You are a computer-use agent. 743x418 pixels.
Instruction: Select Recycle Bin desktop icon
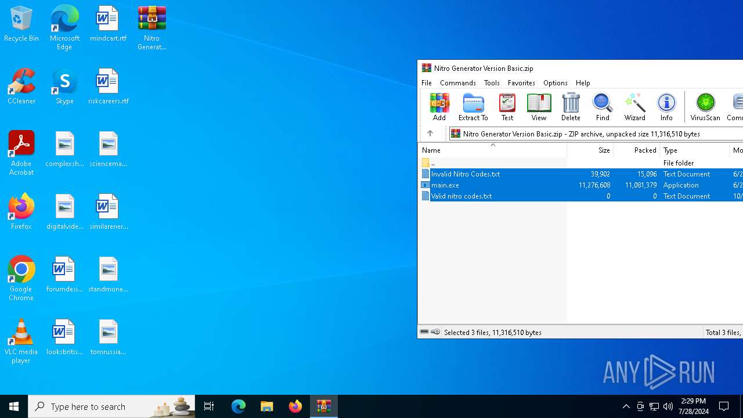(x=21, y=24)
